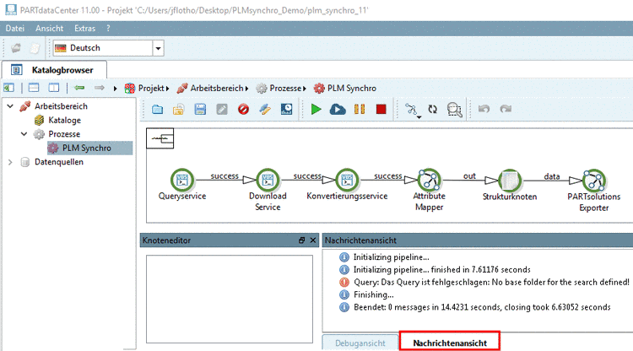This screenshot has height=351, width=633.
Task: Open the Extras menu
Action: (84, 28)
